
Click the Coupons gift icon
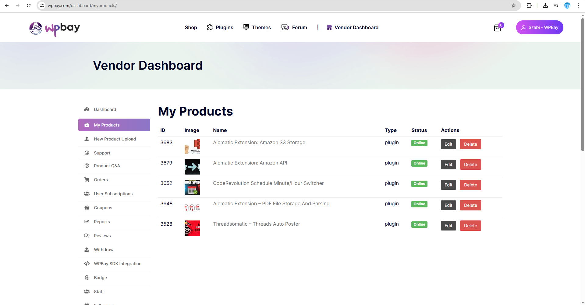click(87, 208)
